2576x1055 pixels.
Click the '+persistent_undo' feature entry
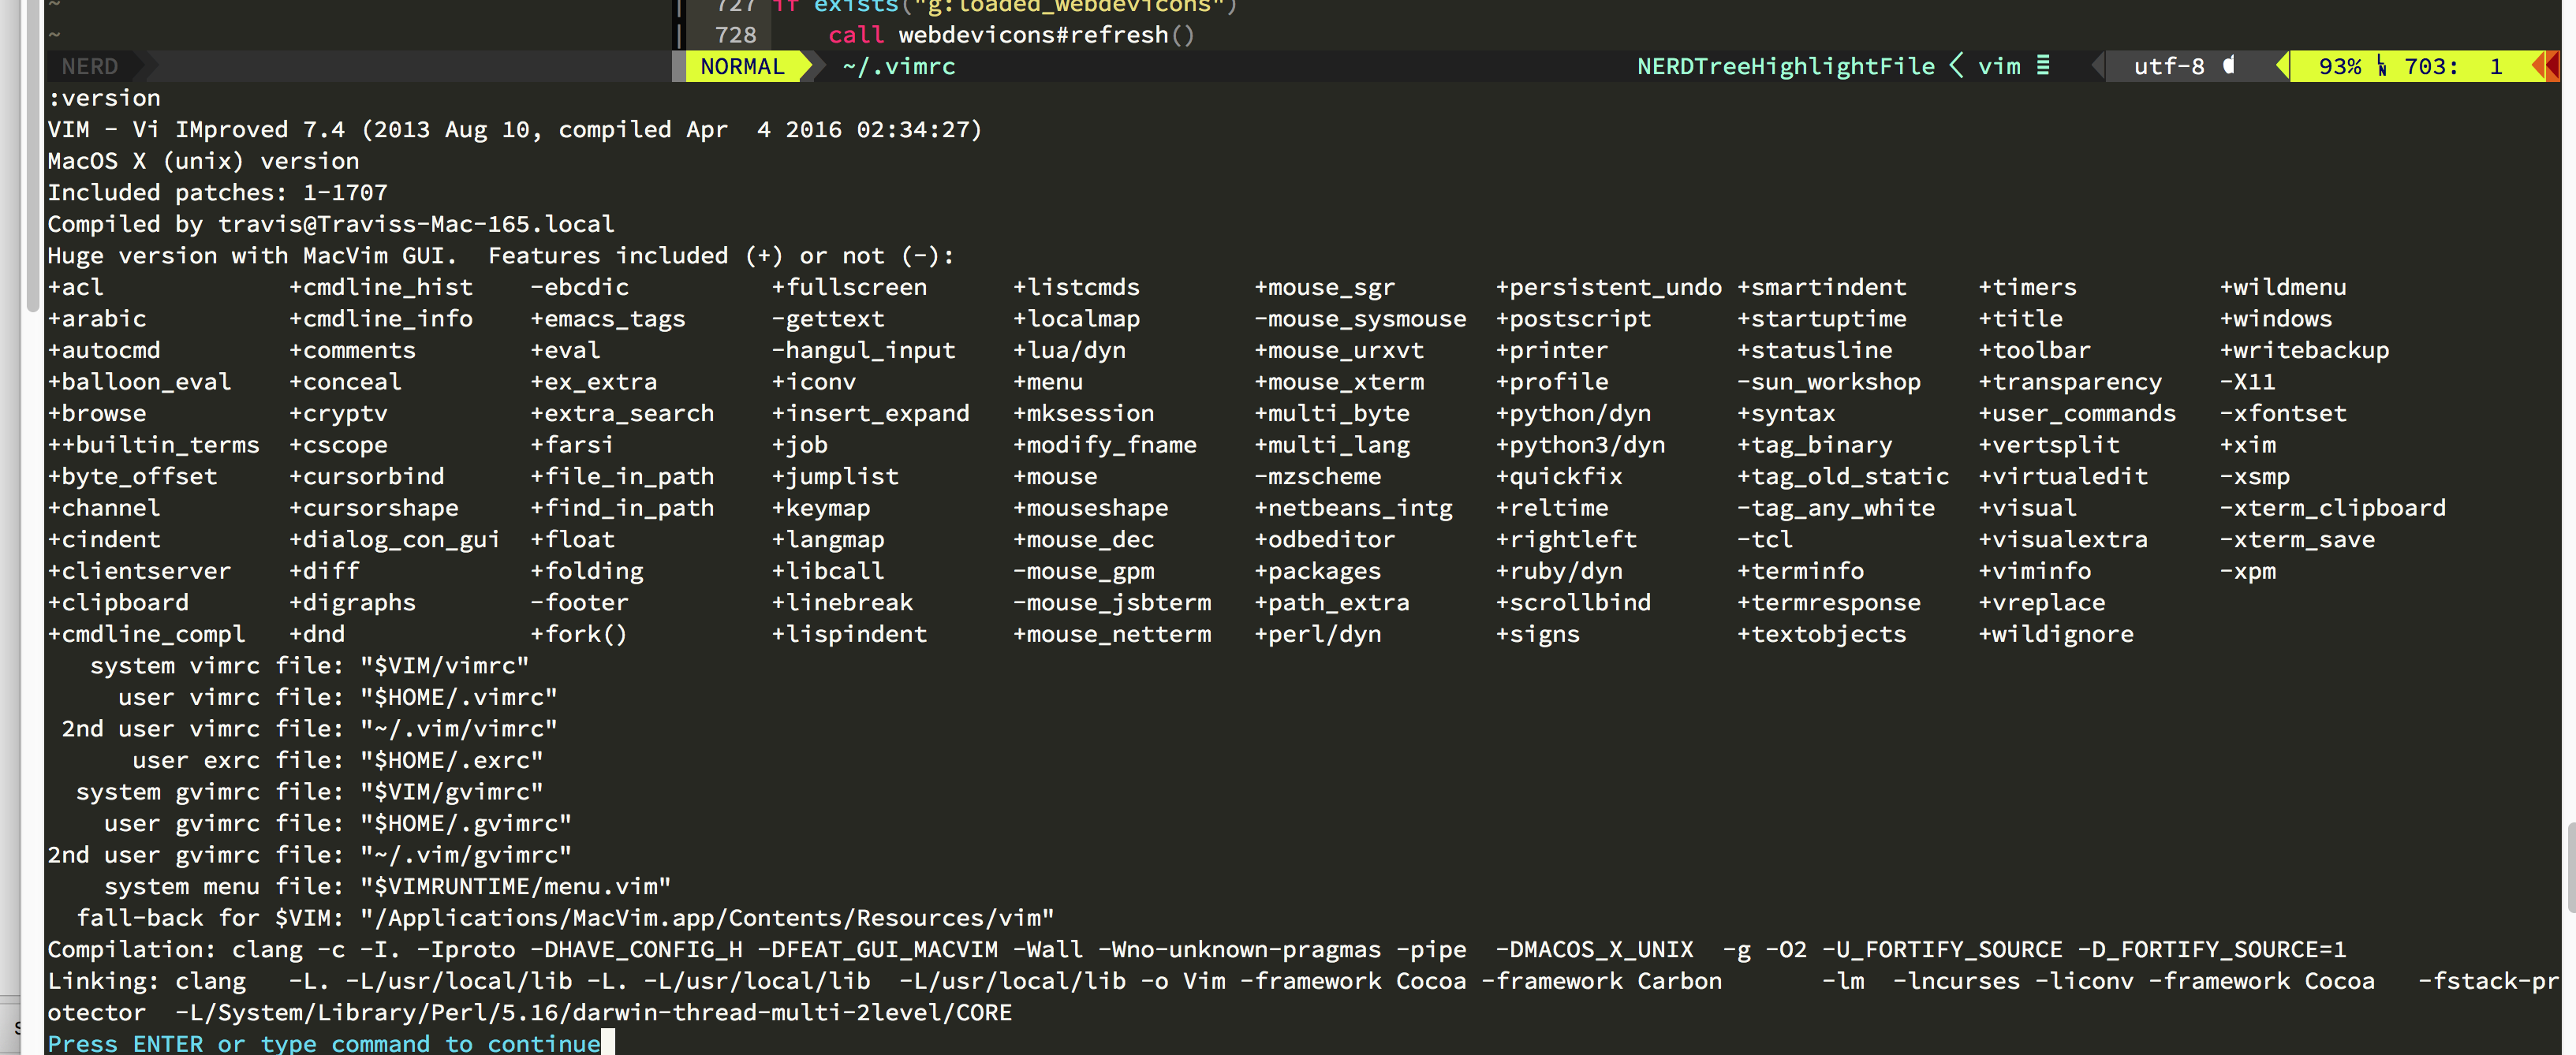pyautogui.click(x=1609, y=287)
